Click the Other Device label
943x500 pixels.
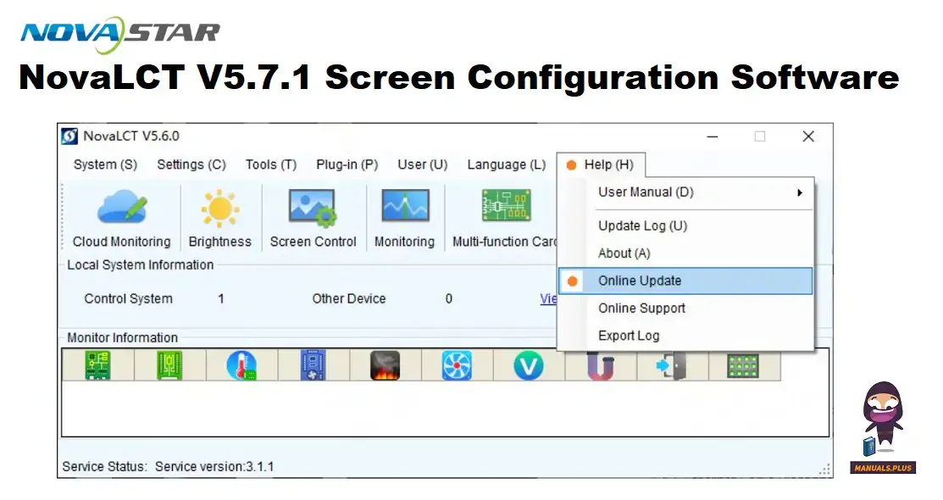(349, 298)
